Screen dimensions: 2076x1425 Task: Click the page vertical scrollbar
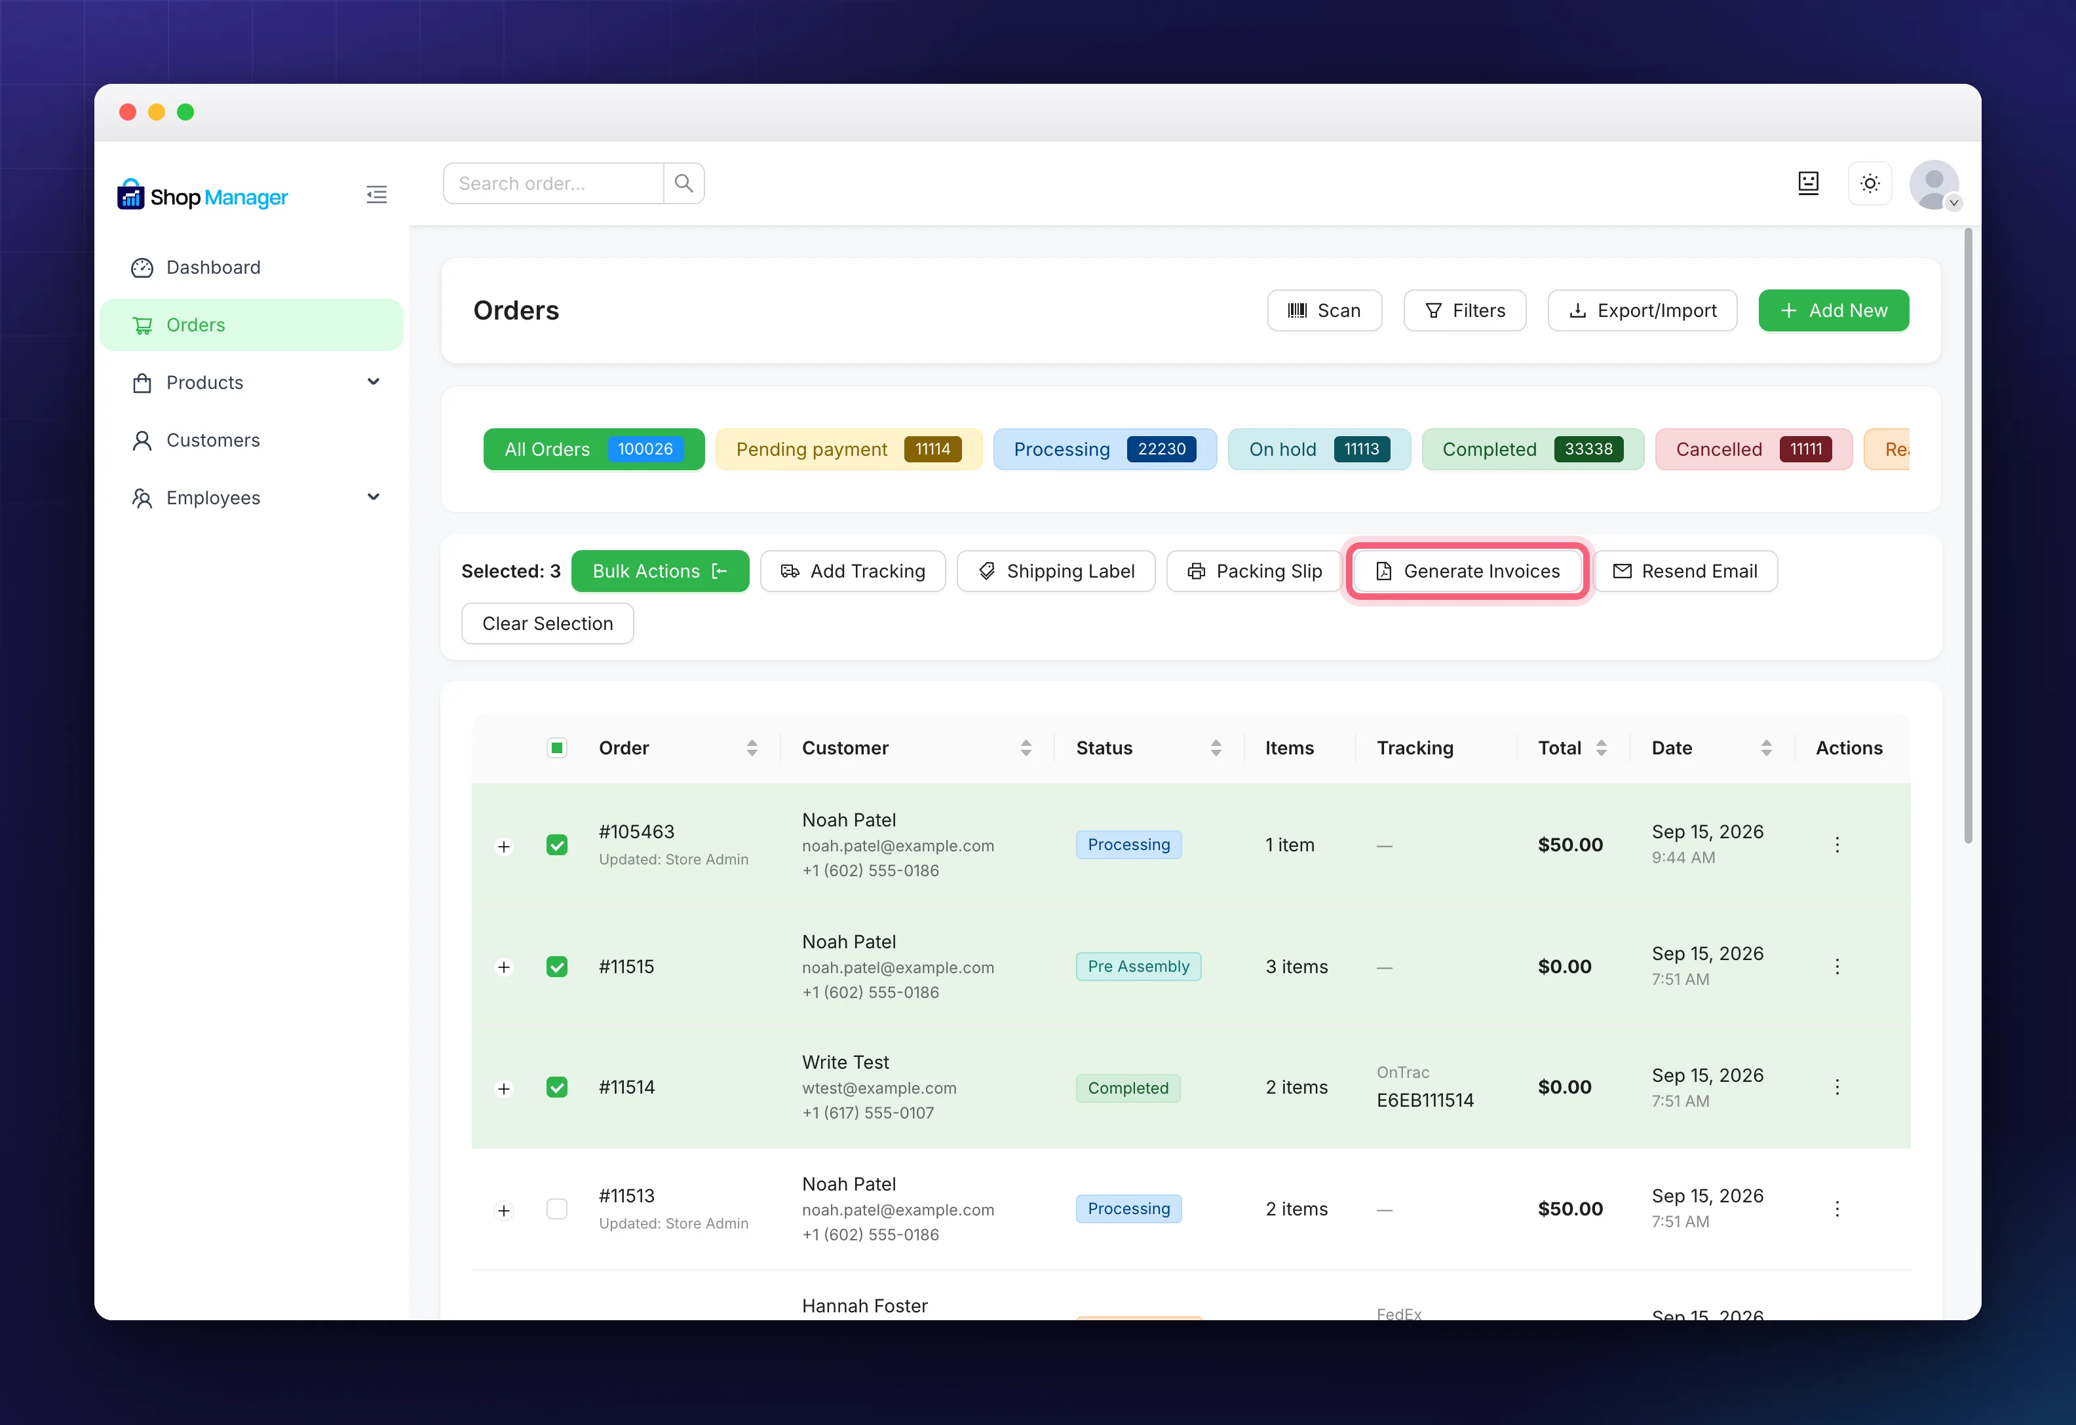(1968, 536)
